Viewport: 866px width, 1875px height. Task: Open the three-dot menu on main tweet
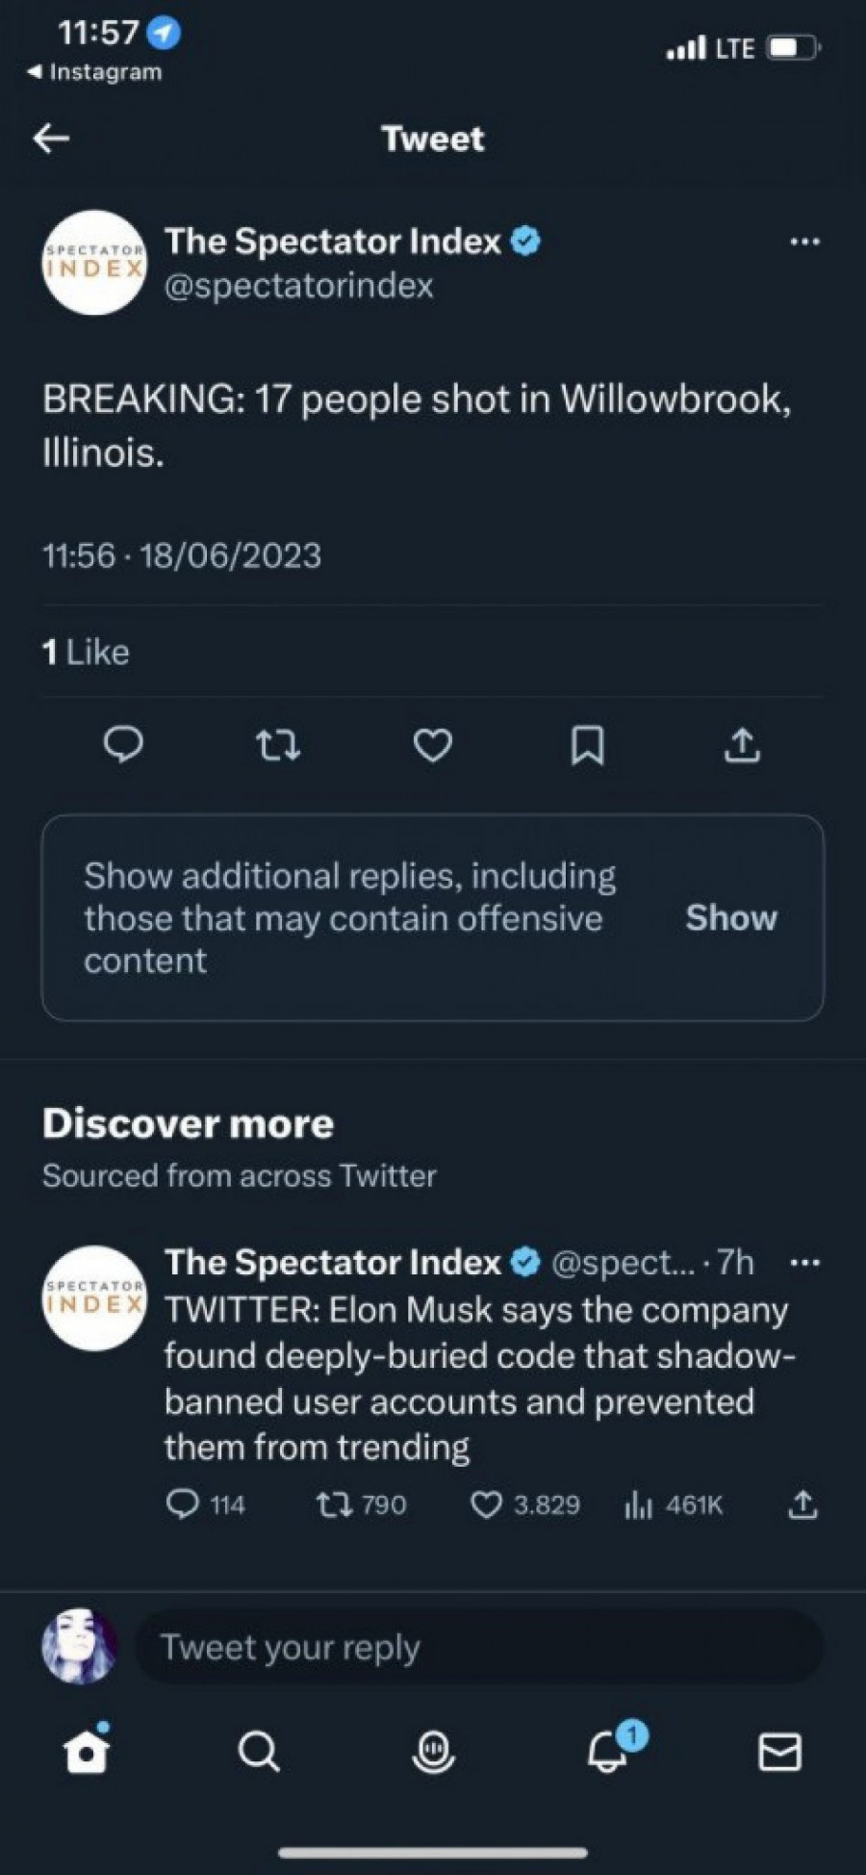pos(804,242)
